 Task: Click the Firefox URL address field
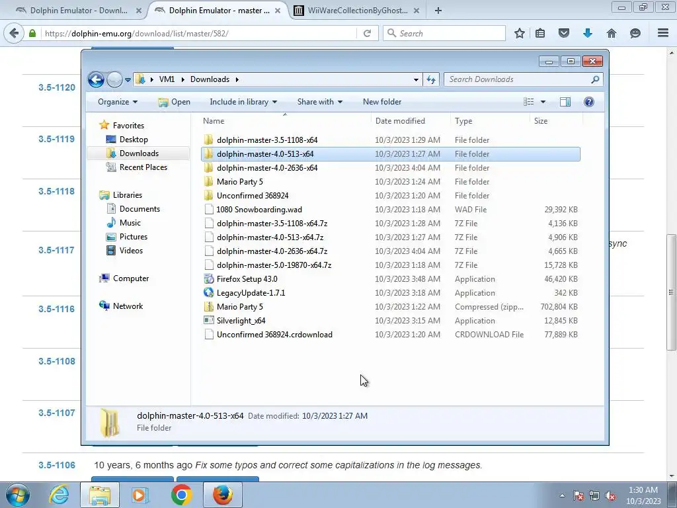point(198,33)
